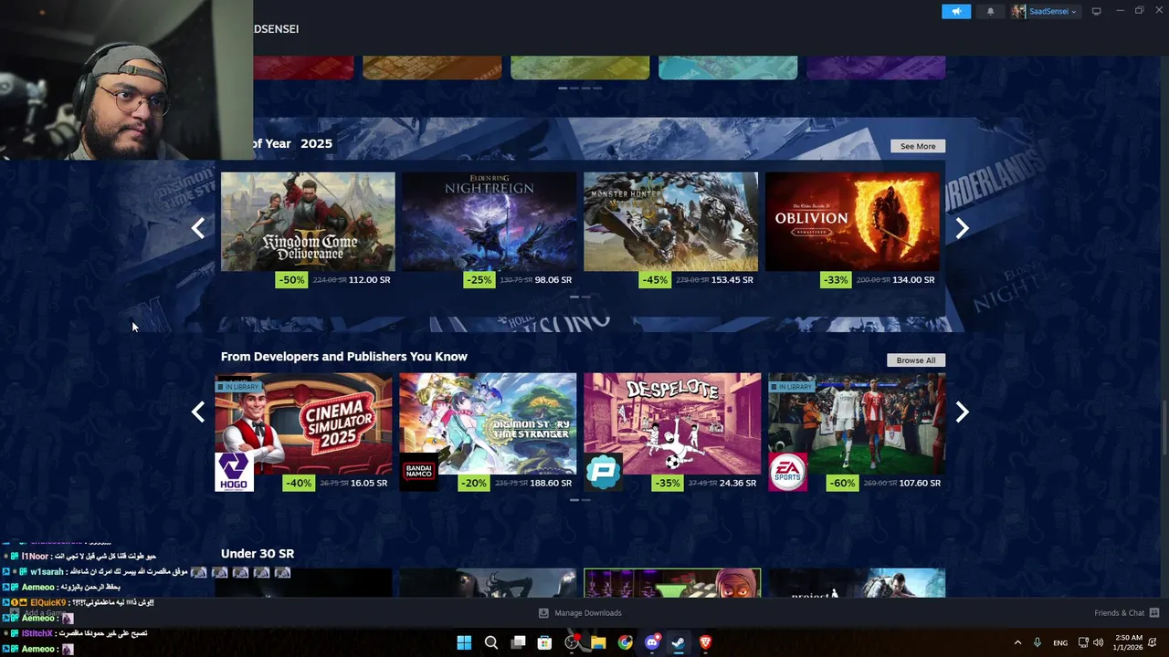This screenshot has height=657, width=1169.
Task: Click the blue megaphone announcements button
Action: pos(956,12)
